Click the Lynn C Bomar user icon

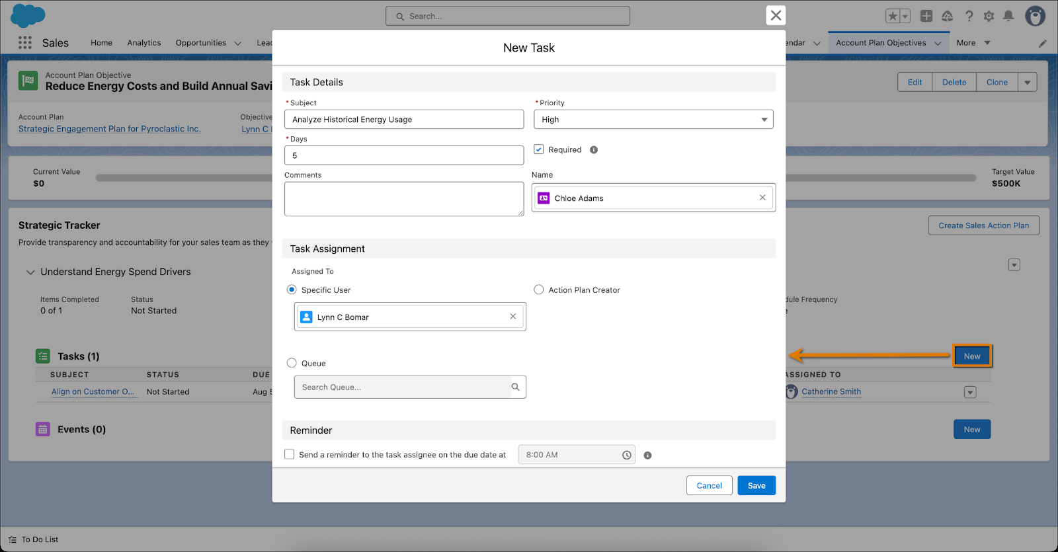tap(306, 317)
